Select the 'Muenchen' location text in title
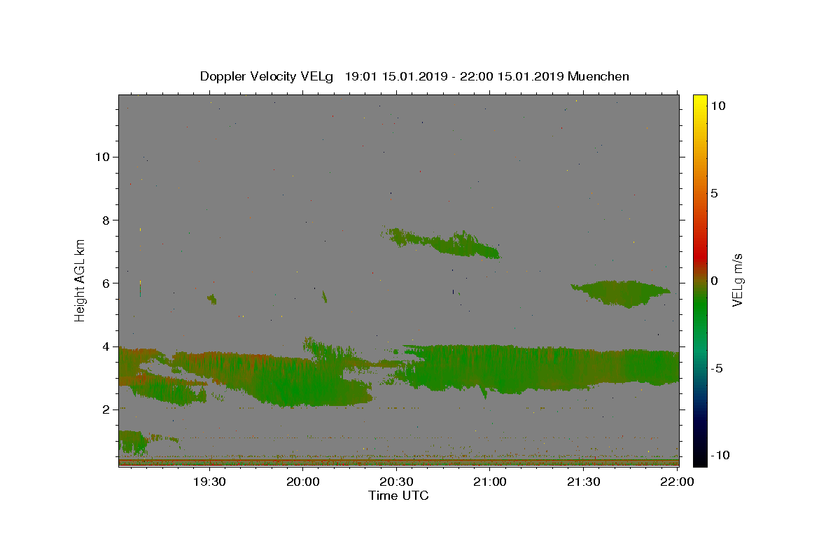Screen dimensions: 840x560 coord(598,76)
